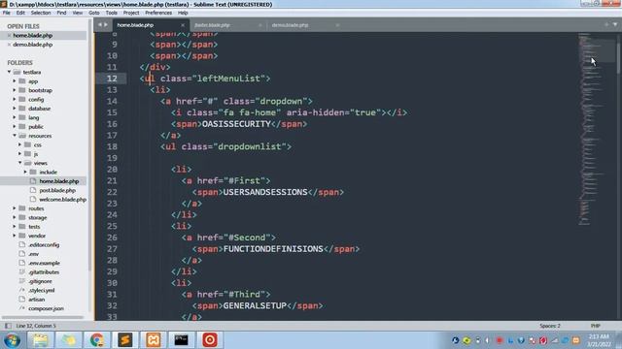Expand the tests folder
622x349 pixels.
pos(15,227)
